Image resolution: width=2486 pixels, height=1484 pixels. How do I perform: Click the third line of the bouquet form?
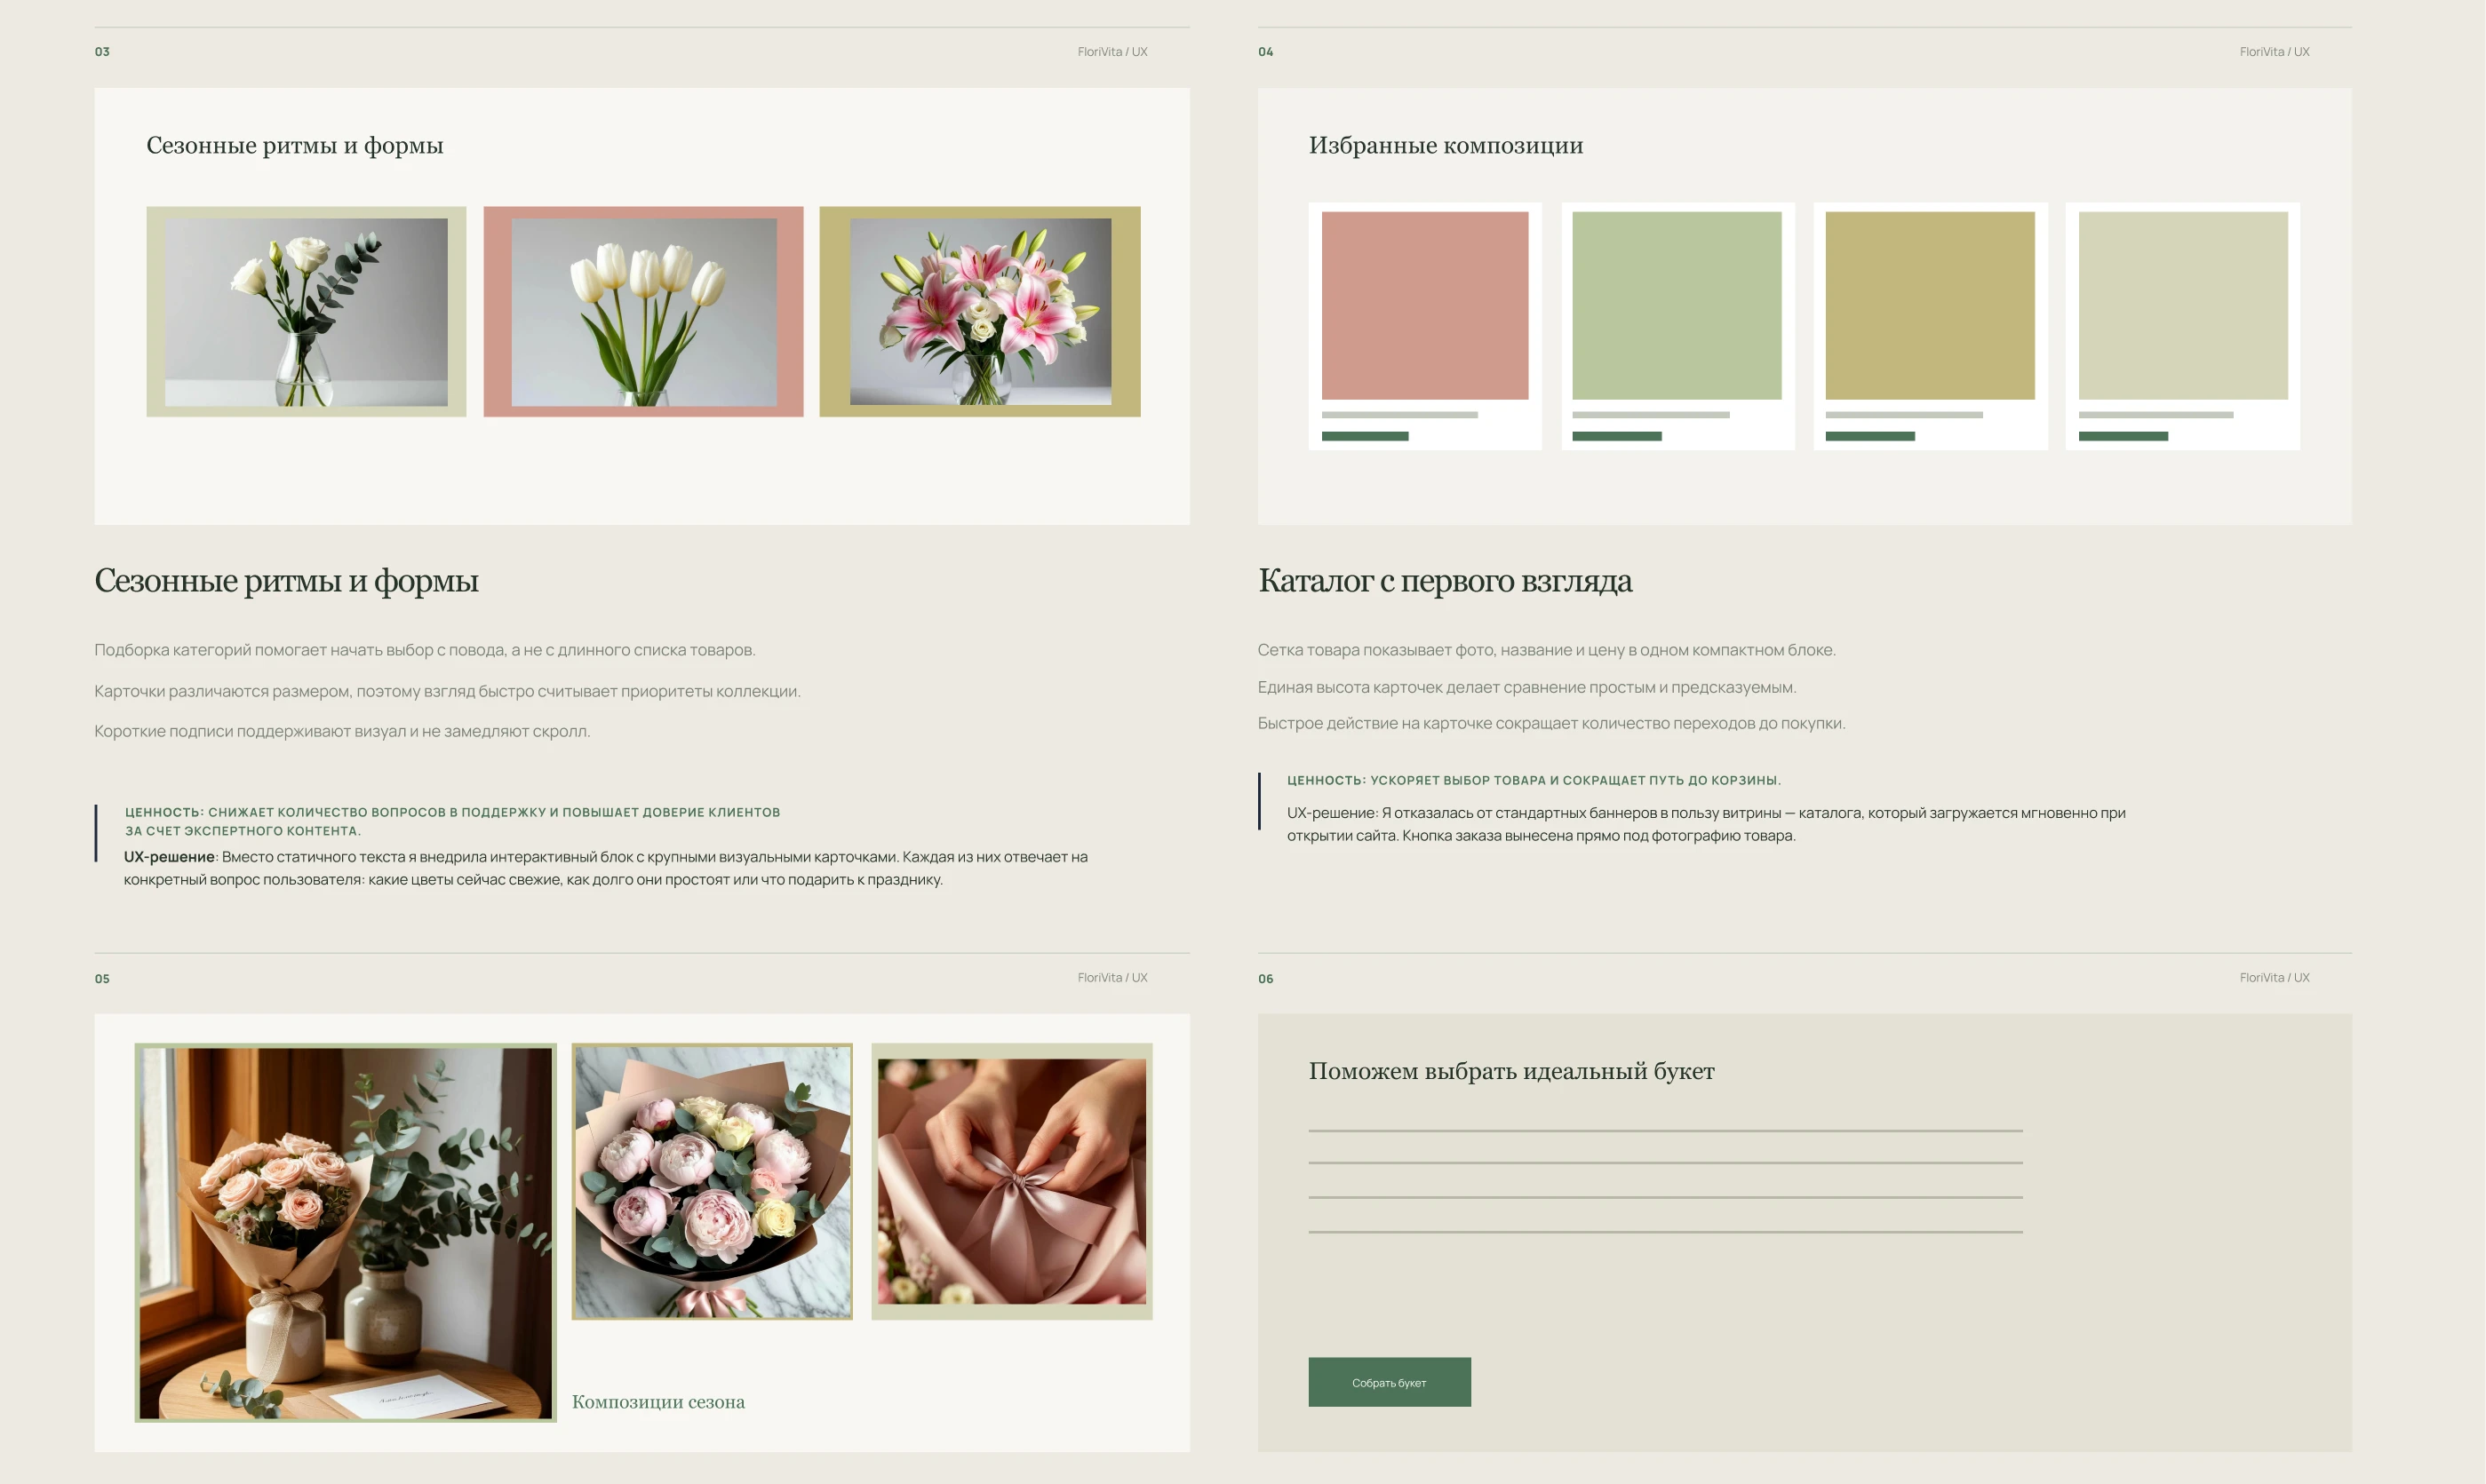pos(1666,1197)
